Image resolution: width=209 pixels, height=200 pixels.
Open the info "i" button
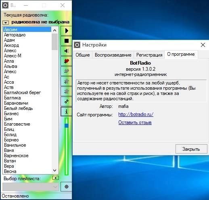pyautogui.click(x=66, y=112)
